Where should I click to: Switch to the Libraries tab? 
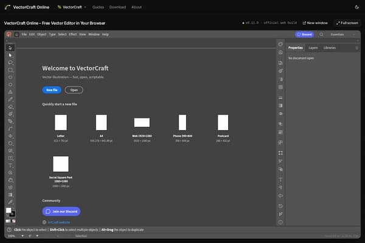tap(329, 47)
